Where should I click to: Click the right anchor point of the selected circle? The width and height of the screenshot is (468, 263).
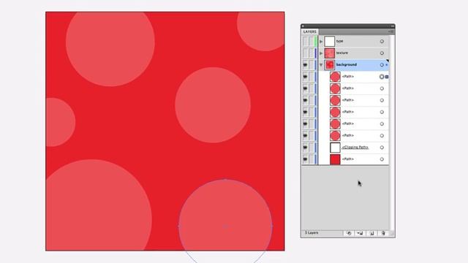point(272,226)
